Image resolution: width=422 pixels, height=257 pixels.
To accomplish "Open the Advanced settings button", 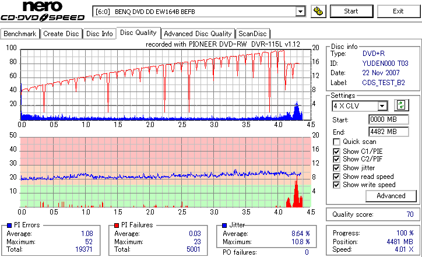I will tap(391, 196).
